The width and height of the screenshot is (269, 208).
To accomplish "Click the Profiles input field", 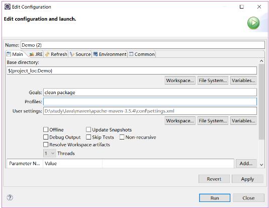I will tap(150, 102).
